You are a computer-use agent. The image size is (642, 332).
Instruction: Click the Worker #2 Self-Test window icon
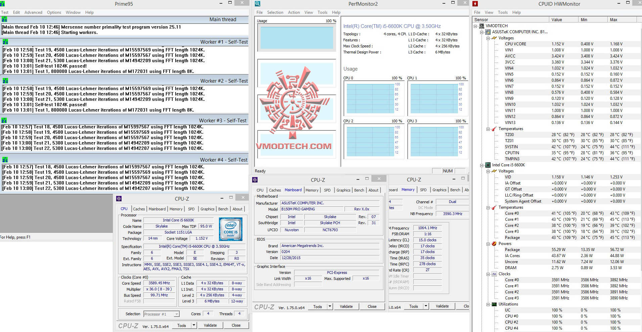click(x=5, y=81)
